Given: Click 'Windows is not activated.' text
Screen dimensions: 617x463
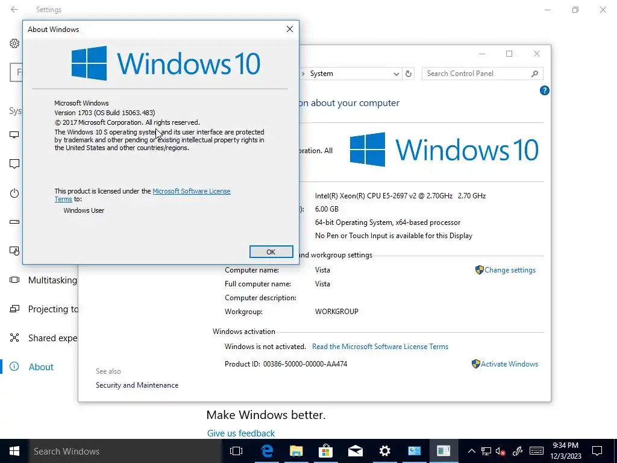Looking at the screenshot, I should click(x=265, y=347).
